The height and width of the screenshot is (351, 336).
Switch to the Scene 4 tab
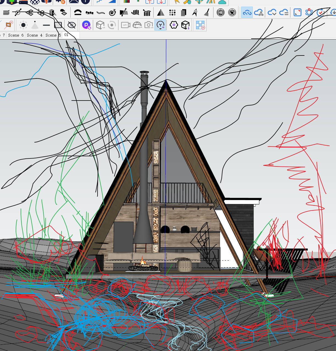click(x=34, y=35)
